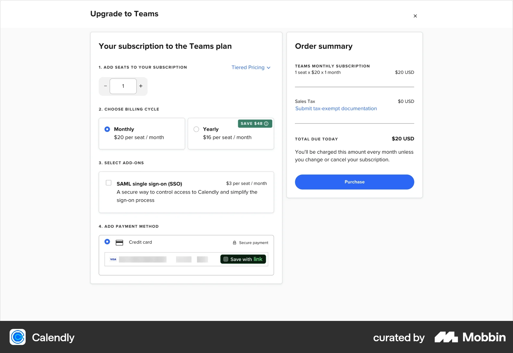The image size is (513, 353).
Task: Expand the Tiered Pricing dropdown
Action: 251,67
